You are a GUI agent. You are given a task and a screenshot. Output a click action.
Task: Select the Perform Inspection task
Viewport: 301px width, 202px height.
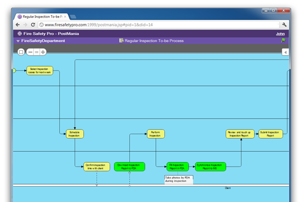click(155, 134)
